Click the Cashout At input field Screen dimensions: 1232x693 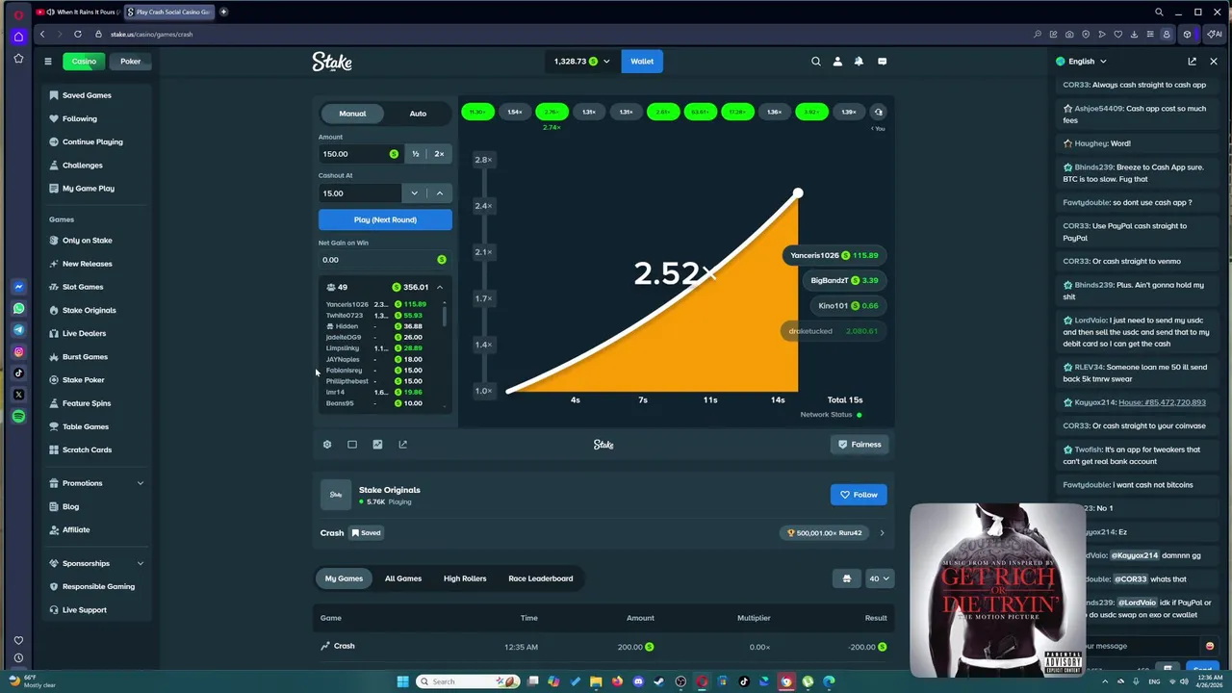[361, 193]
